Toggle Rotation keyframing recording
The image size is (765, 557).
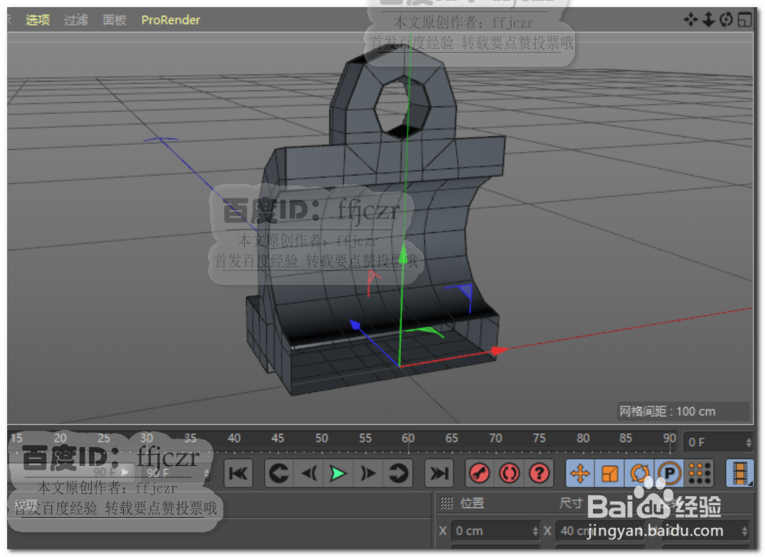pyautogui.click(x=640, y=474)
